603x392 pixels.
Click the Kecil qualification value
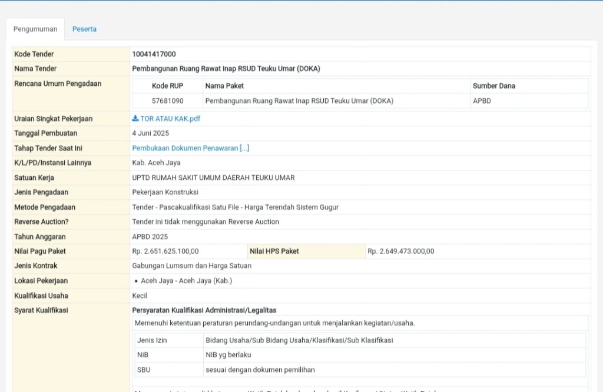pyautogui.click(x=140, y=296)
